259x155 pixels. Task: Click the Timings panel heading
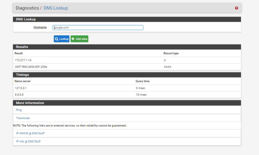(22, 75)
